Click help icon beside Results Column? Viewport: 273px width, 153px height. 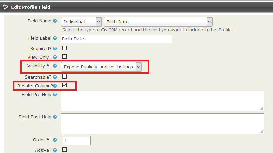click(55, 86)
